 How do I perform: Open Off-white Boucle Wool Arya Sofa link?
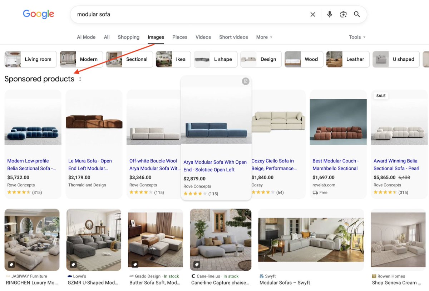click(x=155, y=165)
